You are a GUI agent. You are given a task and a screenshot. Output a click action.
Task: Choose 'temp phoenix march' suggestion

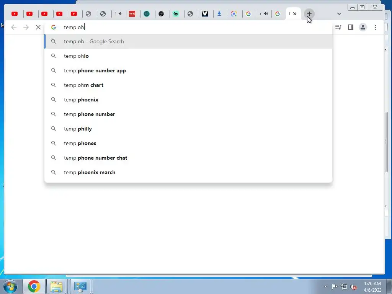[x=188, y=172]
